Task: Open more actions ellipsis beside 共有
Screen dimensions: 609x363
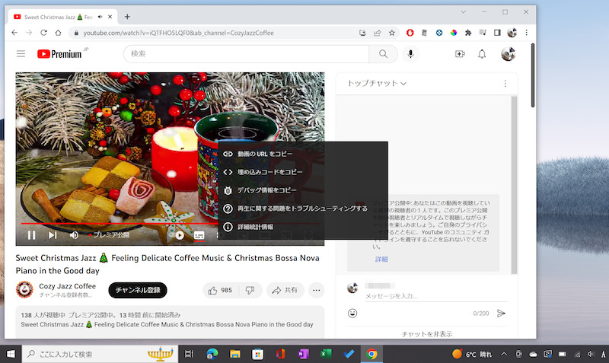Action: pyautogui.click(x=317, y=290)
